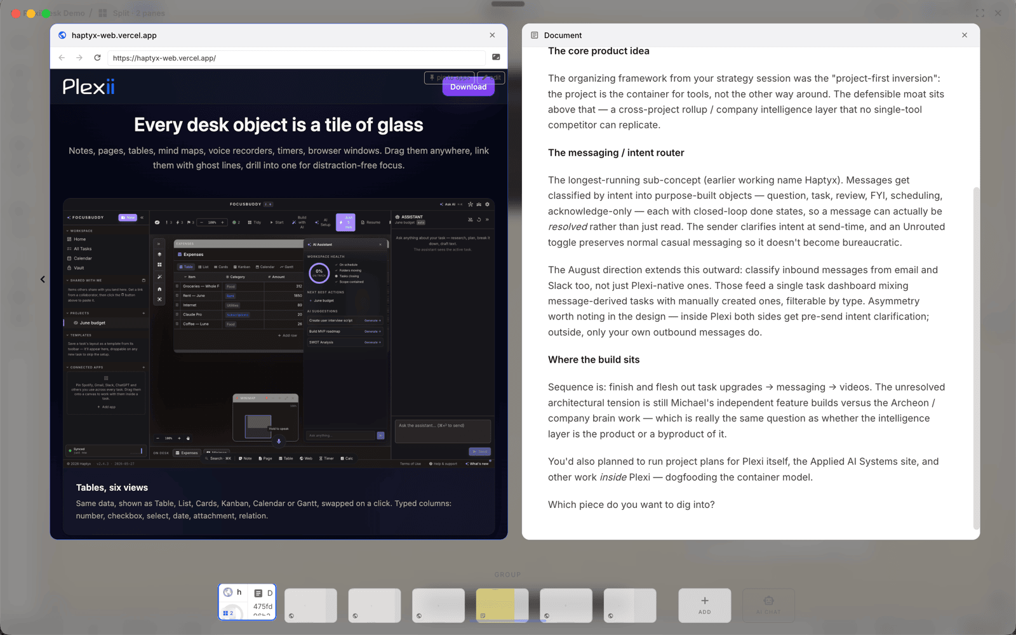Click 'What's new' in the footer

(477, 464)
